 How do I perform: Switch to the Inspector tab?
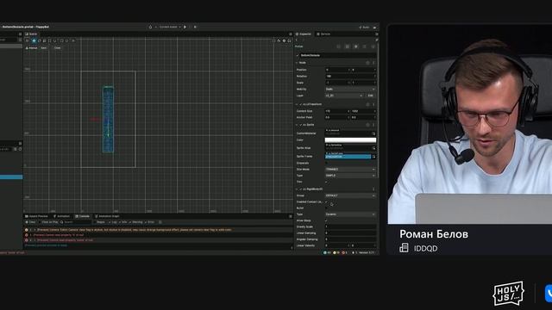point(304,34)
